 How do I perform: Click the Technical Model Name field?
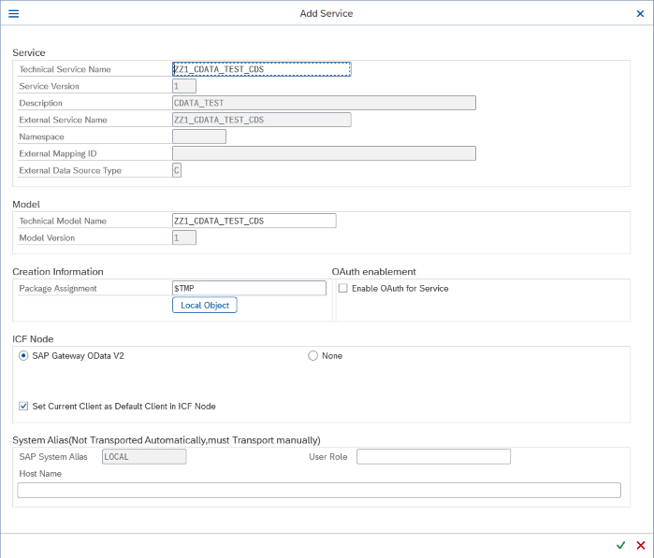(x=254, y=221)
